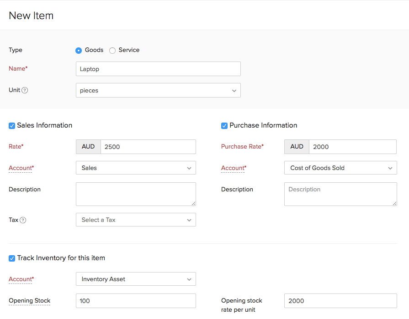Click the Opening Stock field with 100

coord(136,301)
